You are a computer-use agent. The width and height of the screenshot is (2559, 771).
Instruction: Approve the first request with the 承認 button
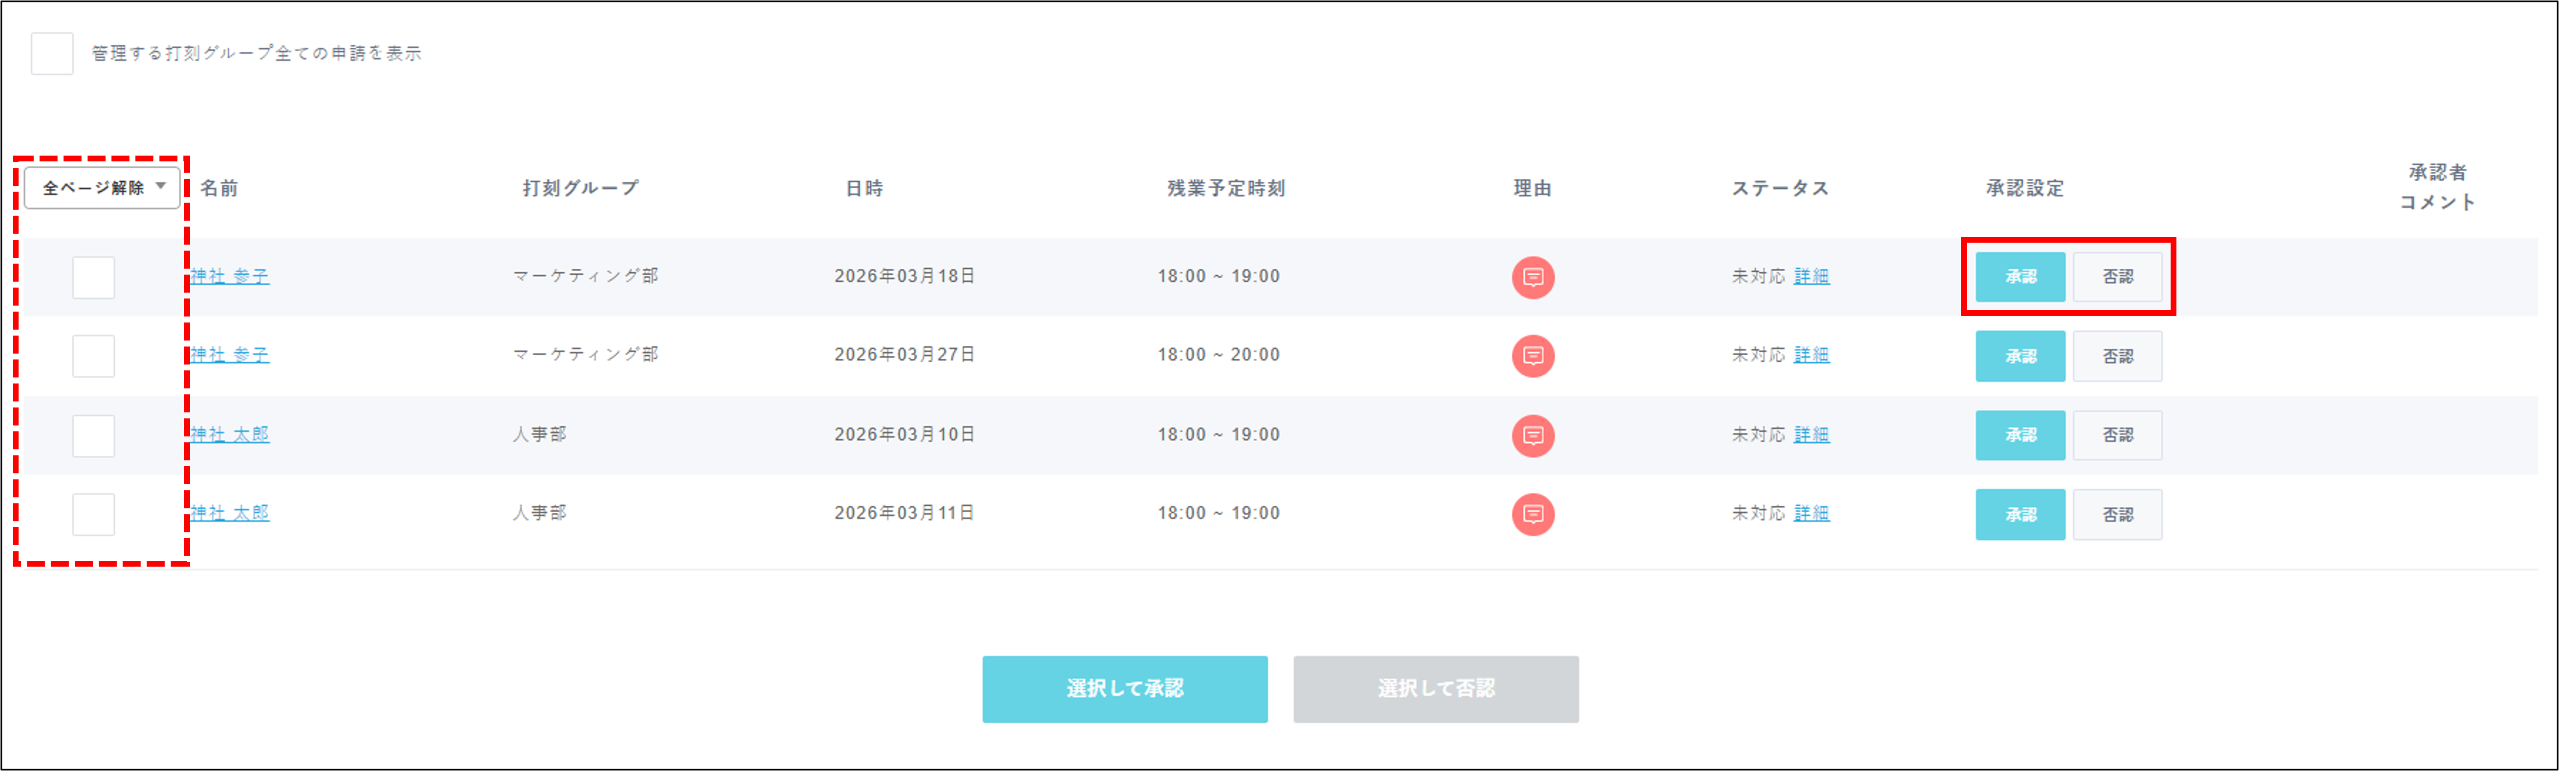[2021, 276]
